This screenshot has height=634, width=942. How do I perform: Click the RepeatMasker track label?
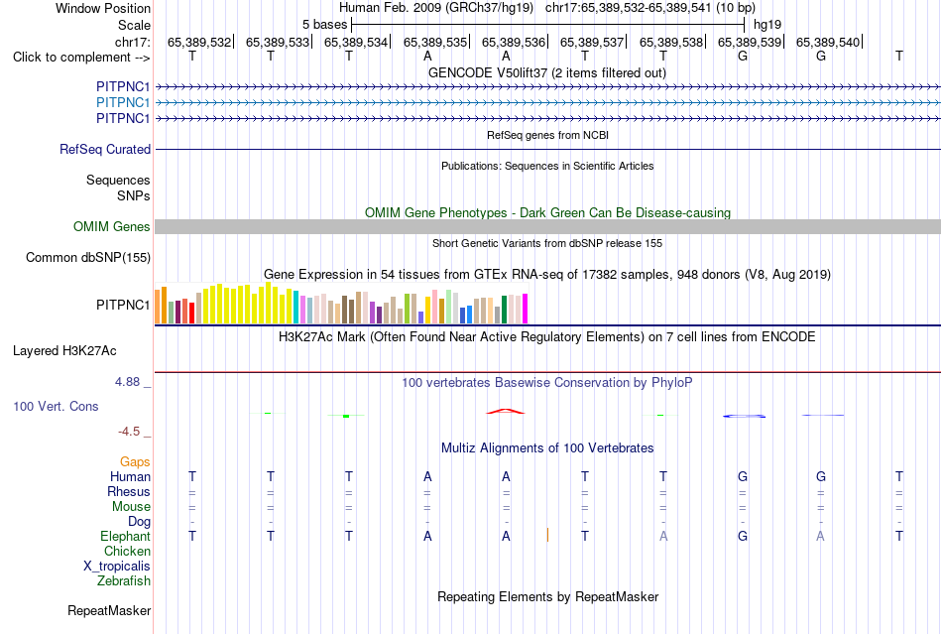109,610
